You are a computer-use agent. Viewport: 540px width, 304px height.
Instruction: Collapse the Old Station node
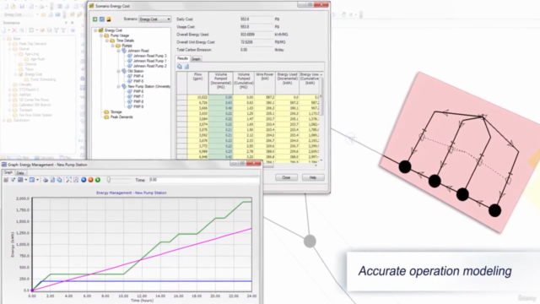(x=118, y=71)
